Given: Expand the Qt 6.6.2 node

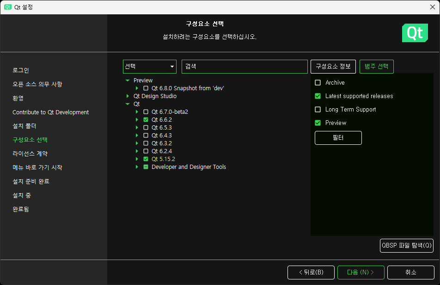Looking at the screenshot, I should pyautogui.click(x=137, y=120).
